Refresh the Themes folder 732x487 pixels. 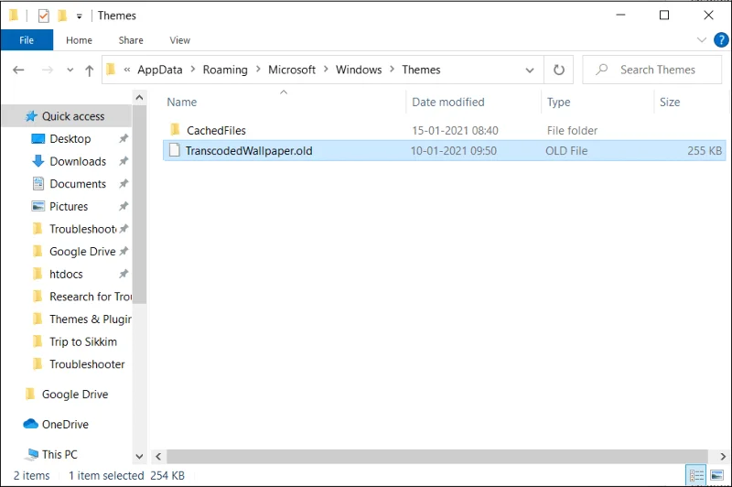pos(559,70)
